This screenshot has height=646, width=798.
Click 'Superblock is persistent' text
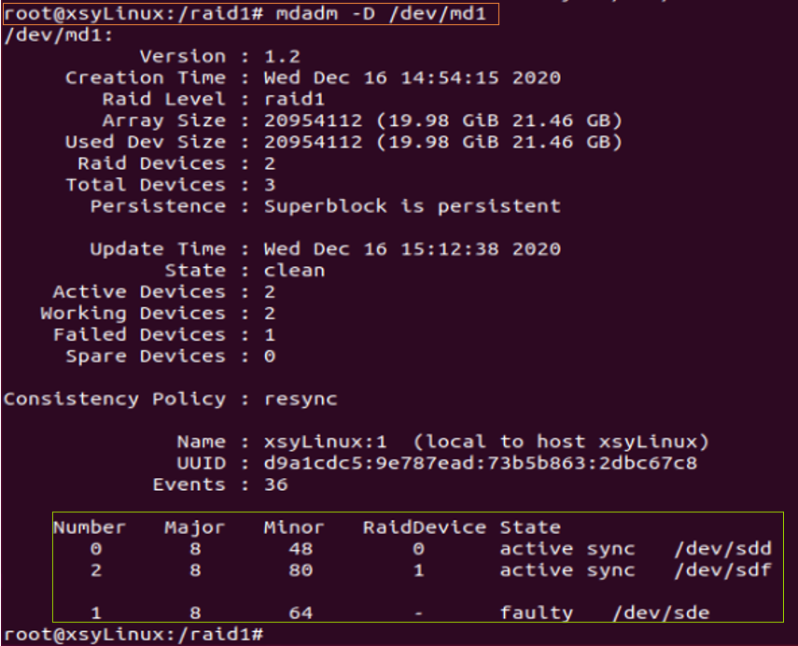point(413,206)
